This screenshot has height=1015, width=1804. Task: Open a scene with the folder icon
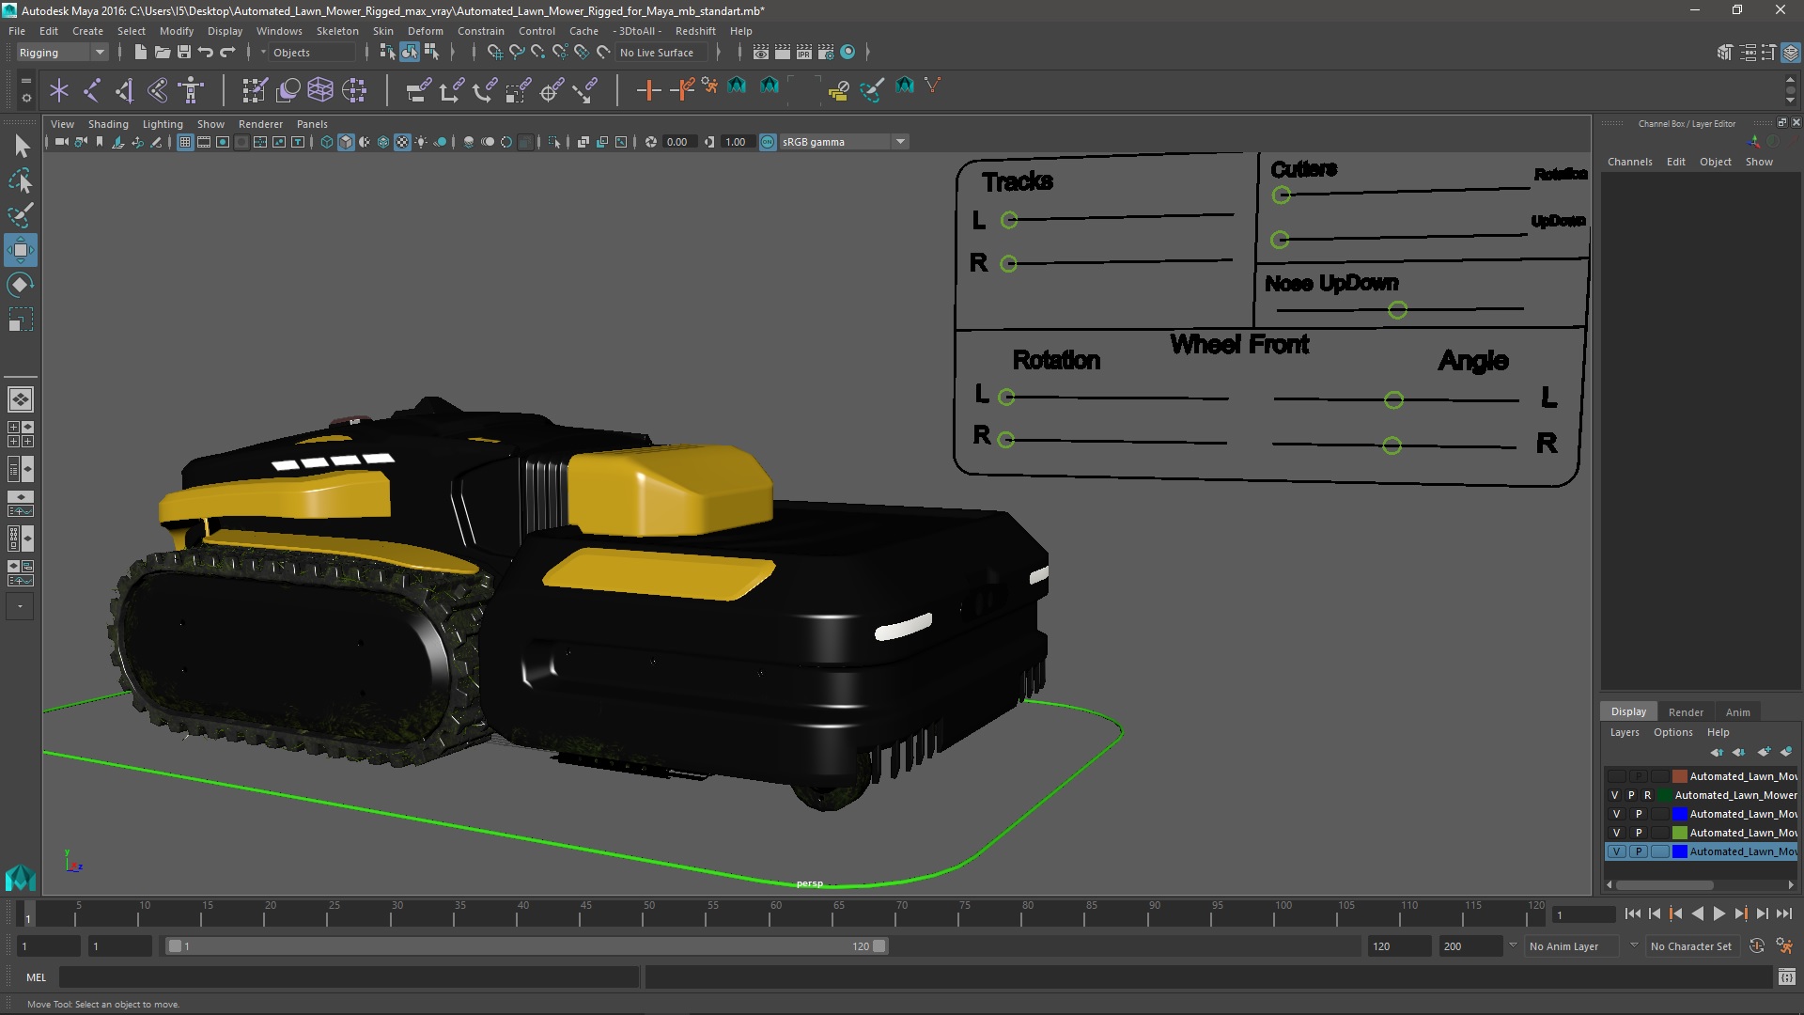(x=163, y=53)
